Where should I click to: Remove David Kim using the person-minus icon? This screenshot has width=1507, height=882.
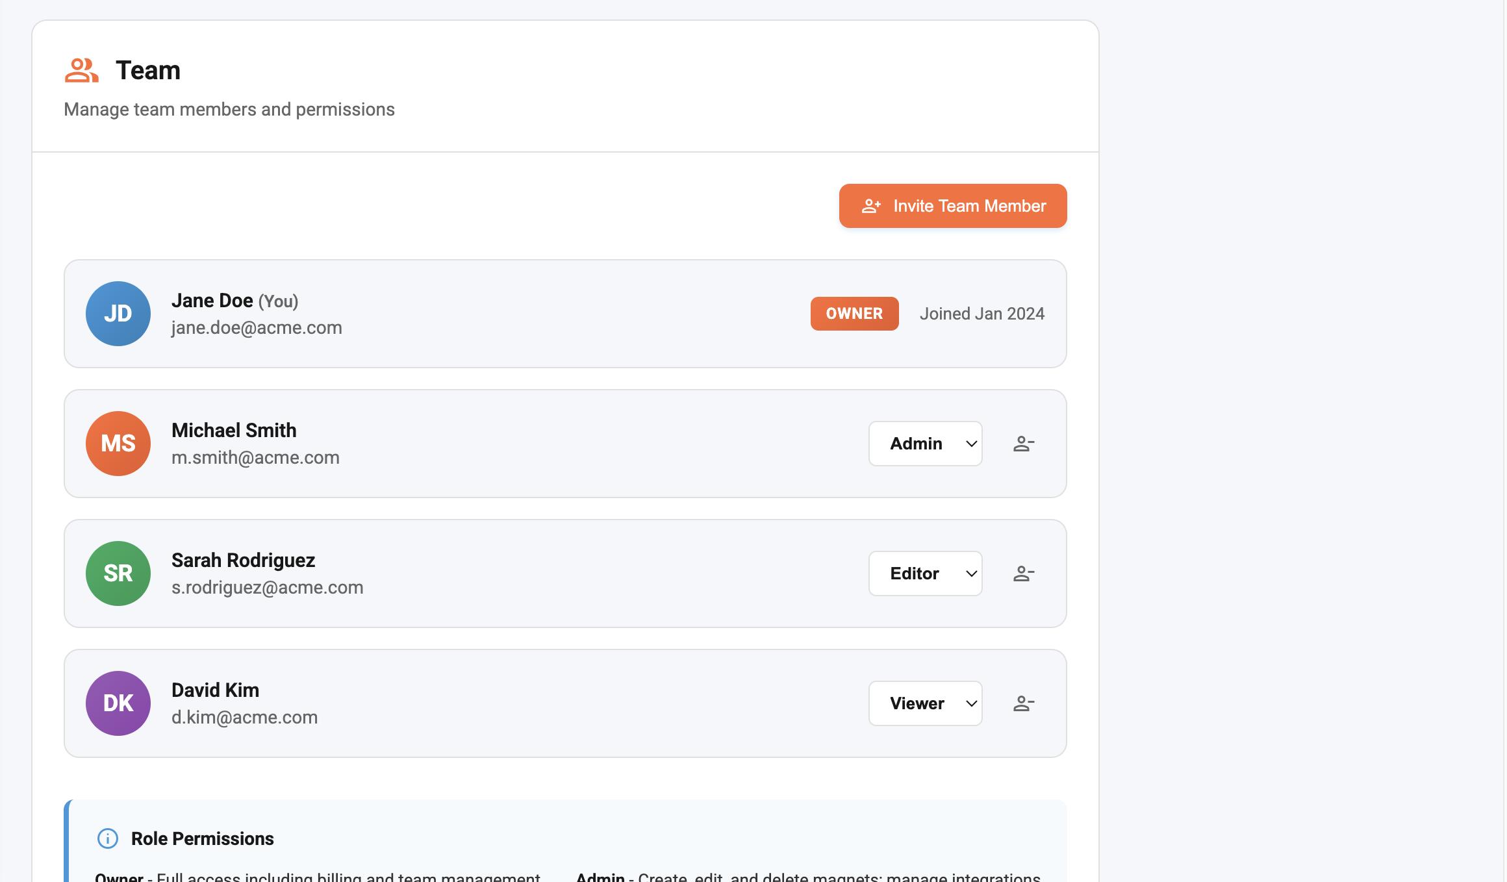point(1023,703)
